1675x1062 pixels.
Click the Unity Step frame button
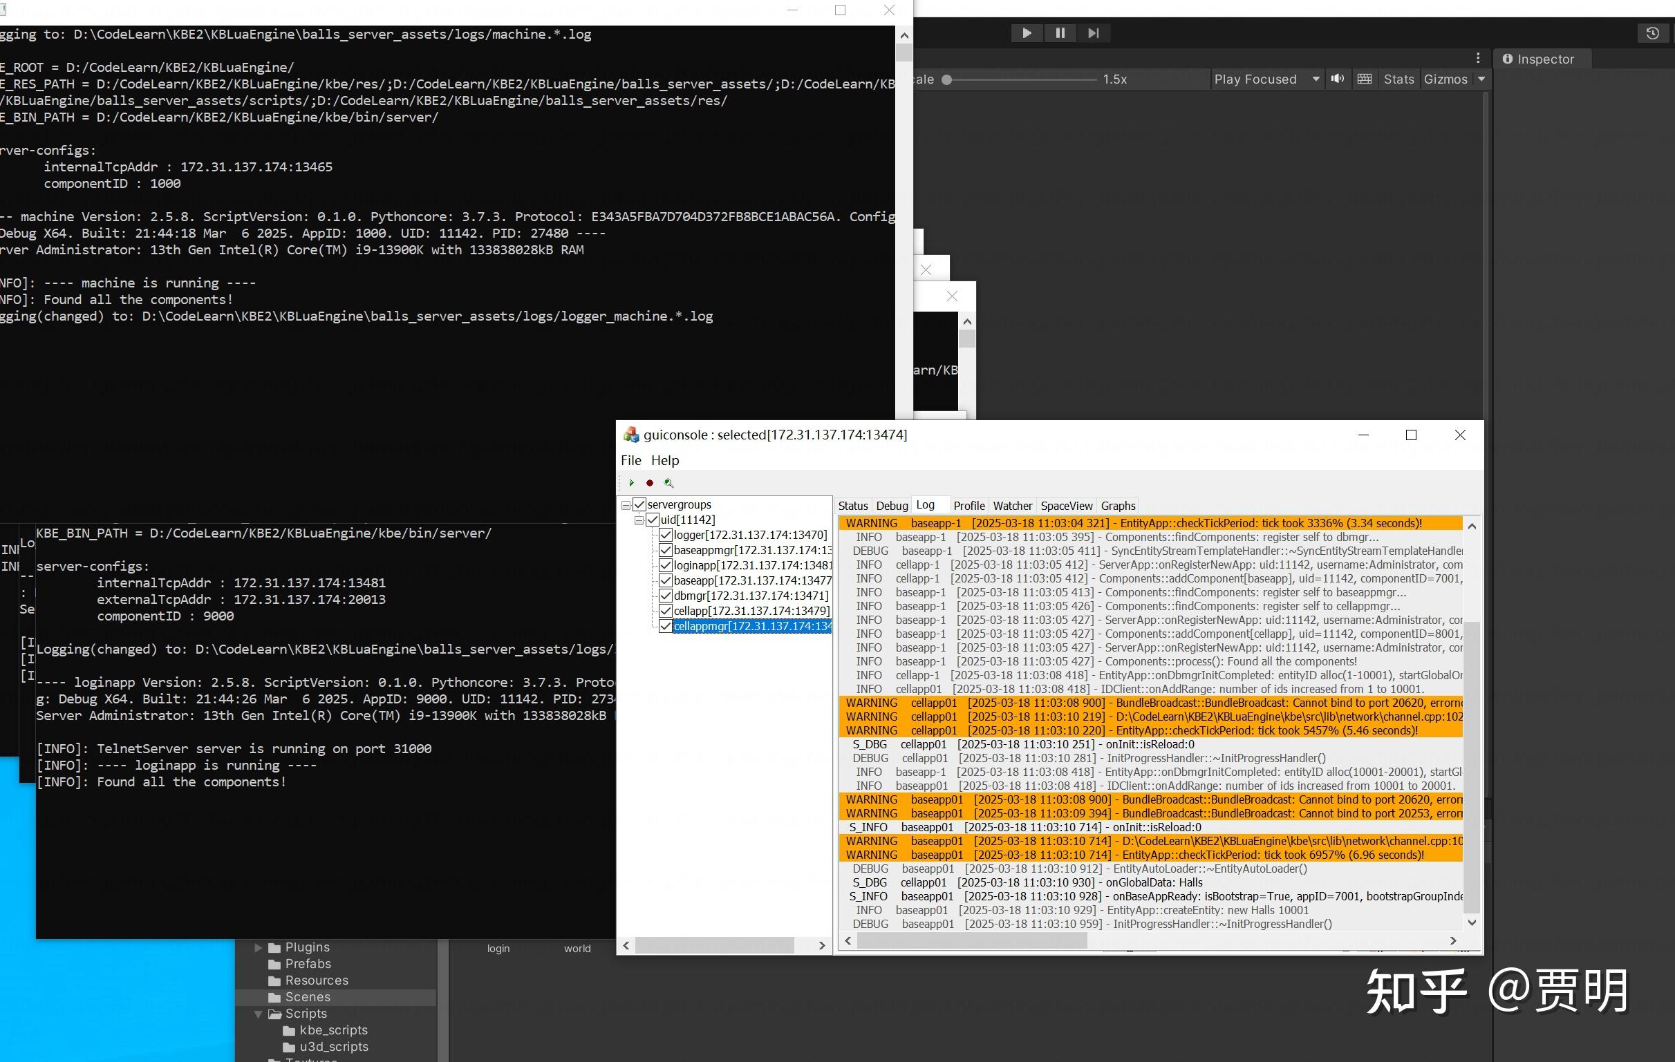click(x=1093, y=33)
